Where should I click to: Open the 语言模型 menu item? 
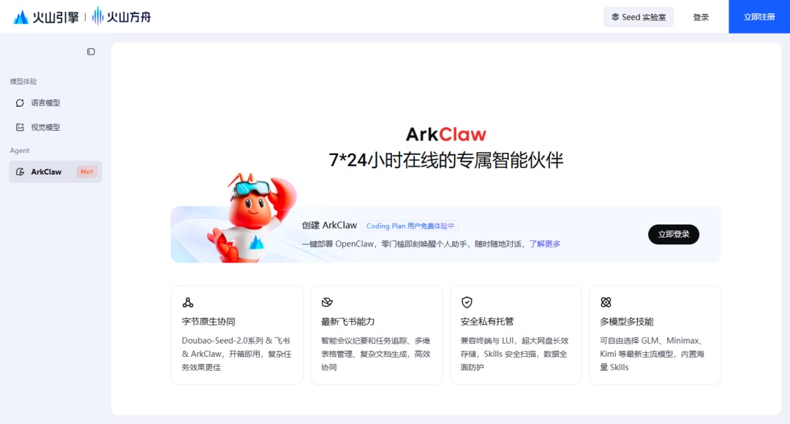56,103
